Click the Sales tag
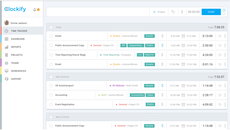Image resolution: width=230 pixels, height=130 pixels. (150, 95)
